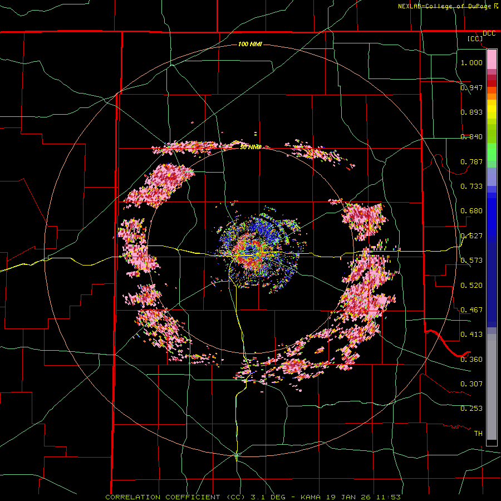This screenshot has width=501, height=501.
Task: Click the 0.307 scale value
Action: tap(471, 384)
